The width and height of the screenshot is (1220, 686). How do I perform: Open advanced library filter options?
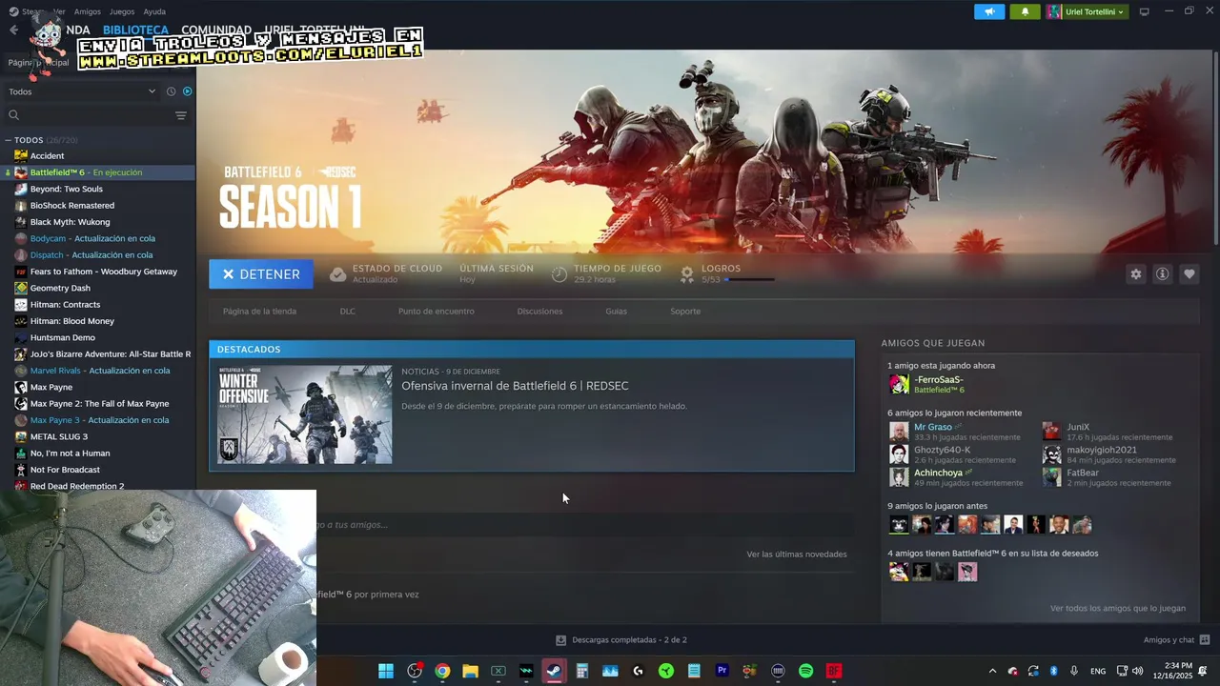point(181,115)
